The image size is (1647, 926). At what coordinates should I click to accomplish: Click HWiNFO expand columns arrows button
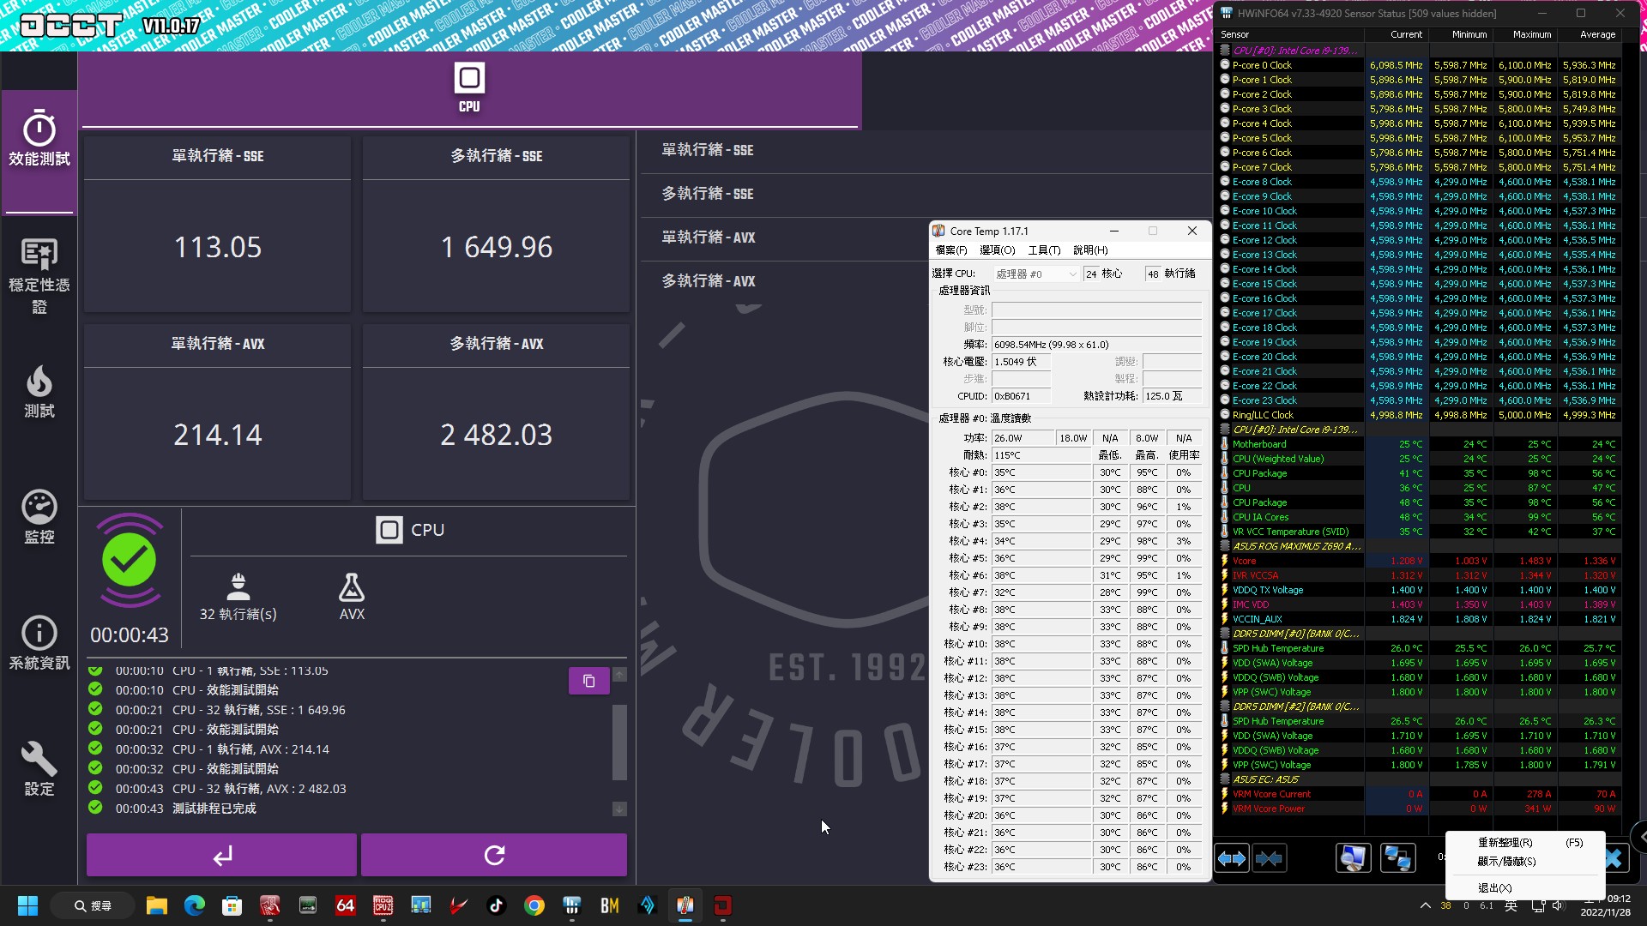coord(1232,858)
